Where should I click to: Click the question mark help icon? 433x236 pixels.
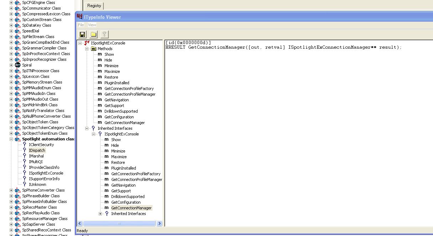tap(104, 34)
